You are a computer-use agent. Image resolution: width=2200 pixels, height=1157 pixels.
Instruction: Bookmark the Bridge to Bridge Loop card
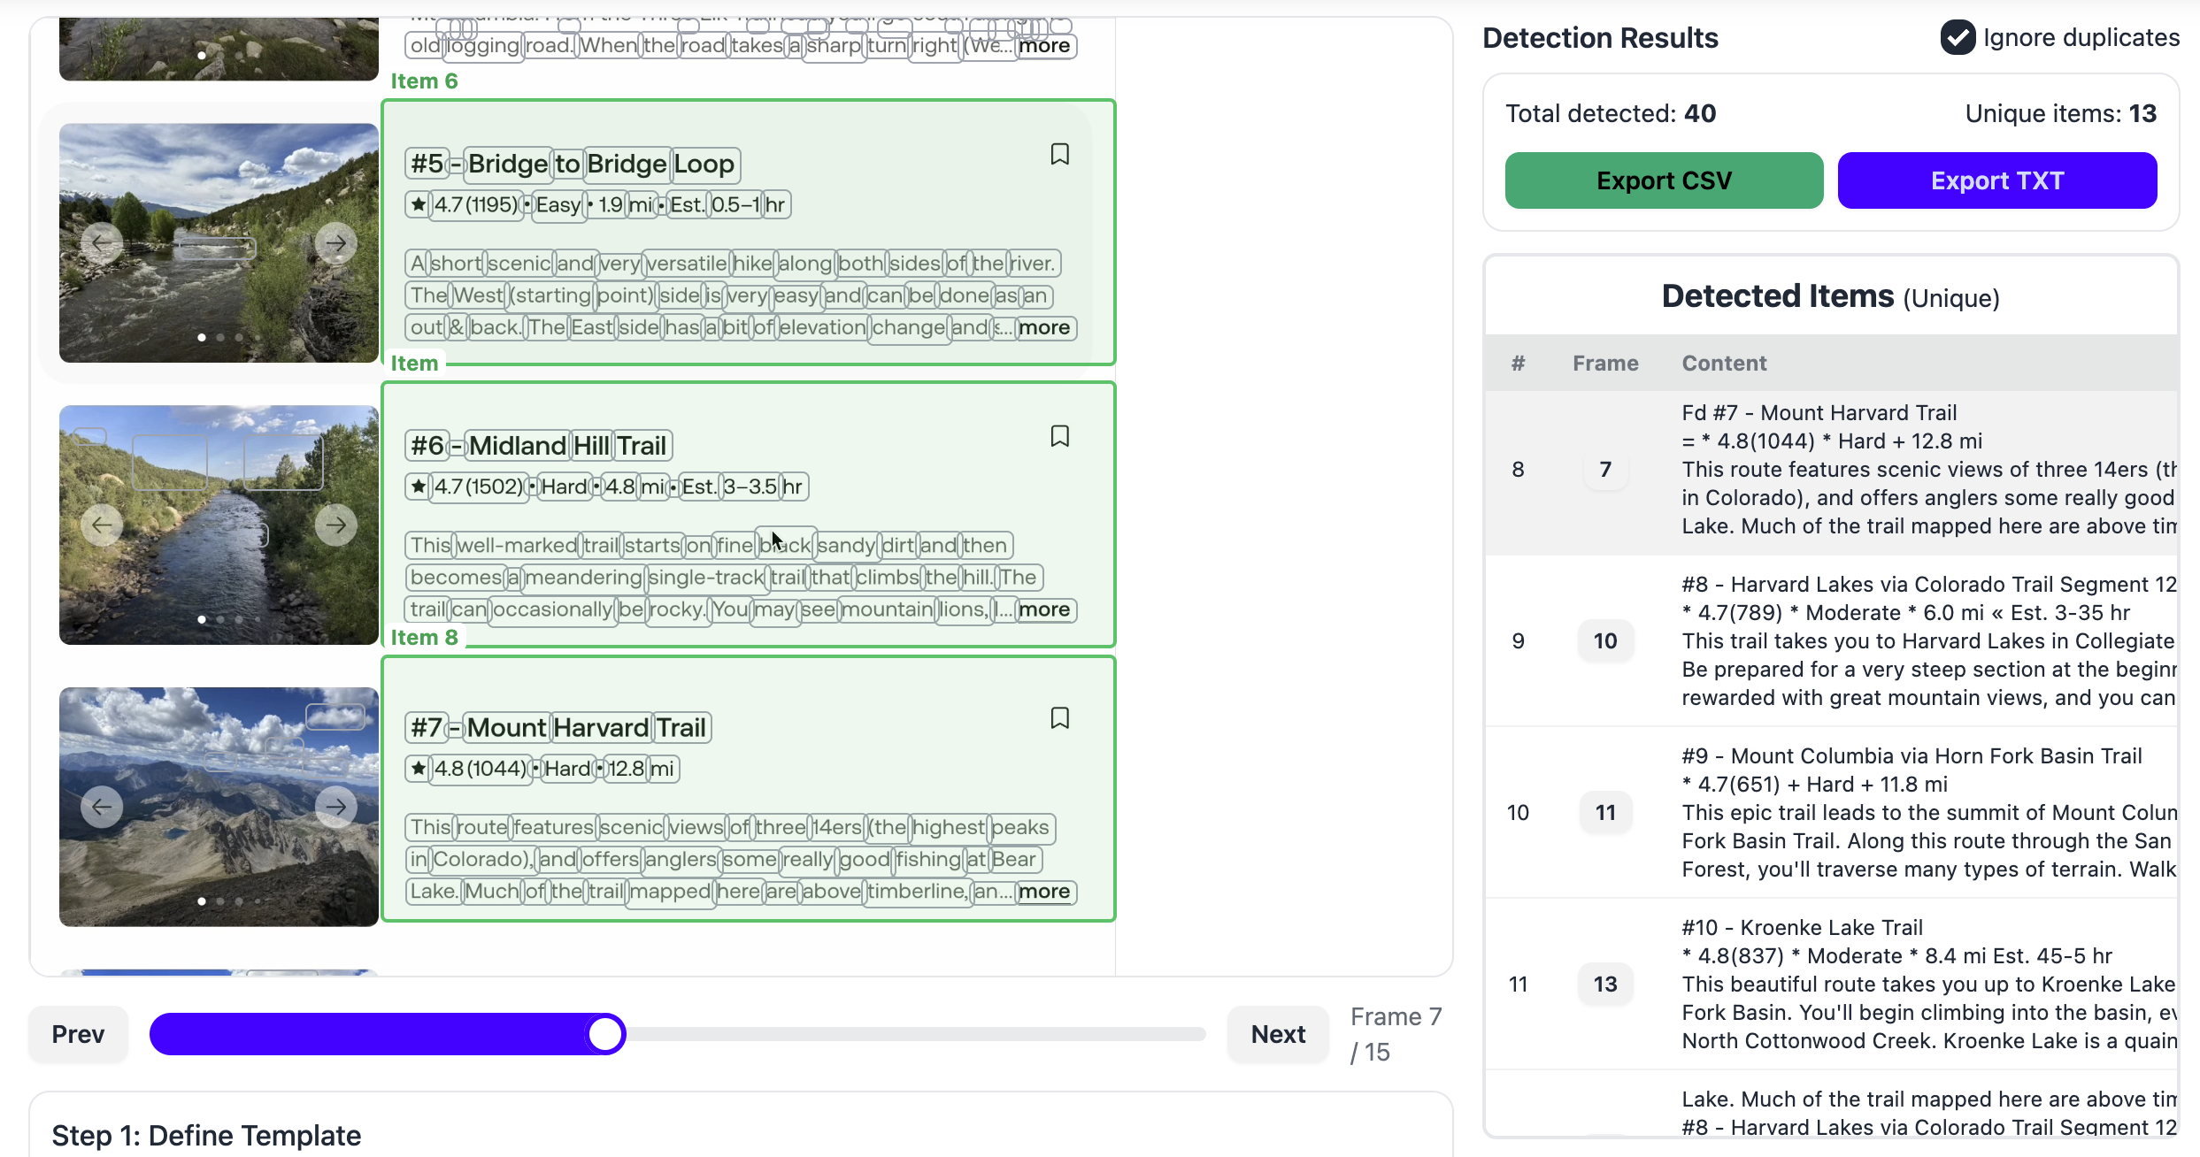pyautogui.click(x=1060, y=154)
